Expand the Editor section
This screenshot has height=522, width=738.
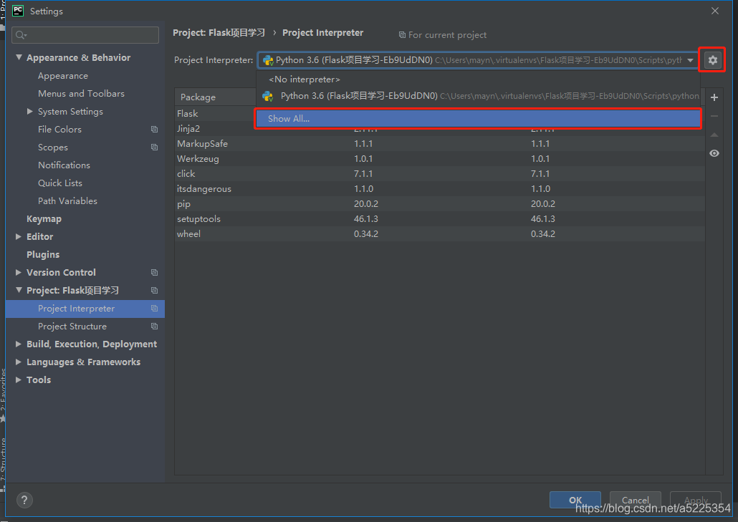tap(19, 236)
